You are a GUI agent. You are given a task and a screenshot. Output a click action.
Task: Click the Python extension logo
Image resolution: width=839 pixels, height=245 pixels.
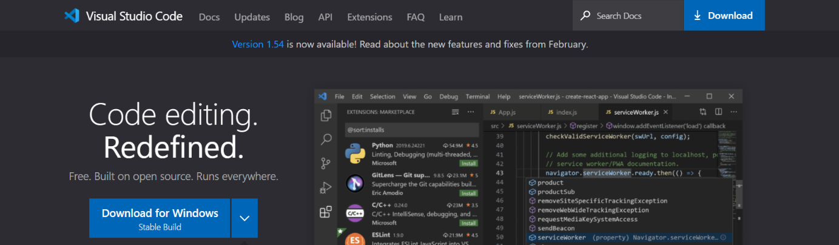click(x=355, y=154)
